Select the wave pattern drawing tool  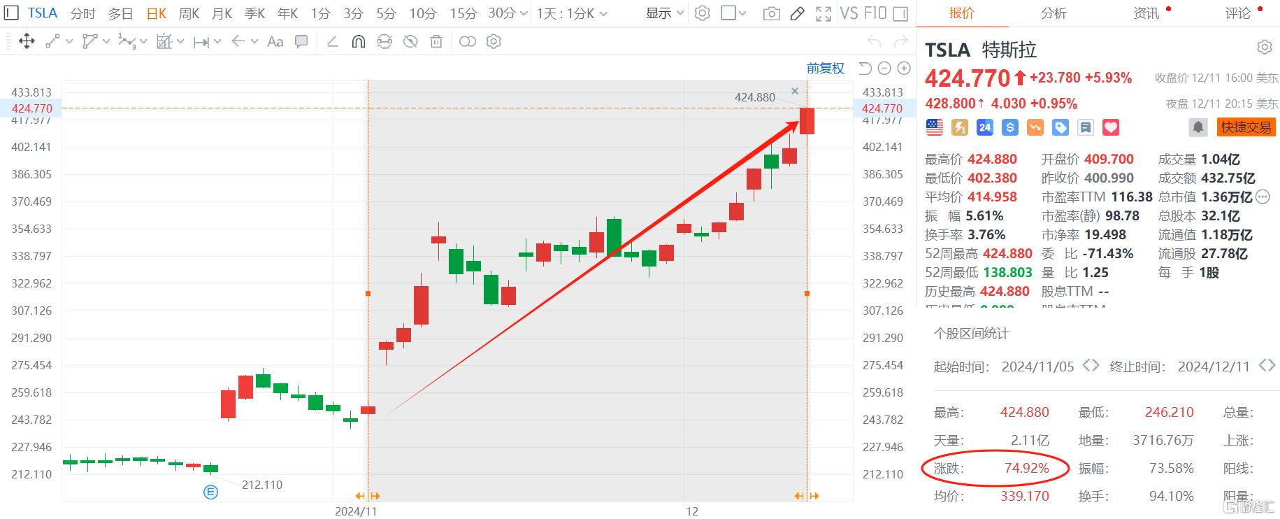pyautogui.click(x=127, y=41)
